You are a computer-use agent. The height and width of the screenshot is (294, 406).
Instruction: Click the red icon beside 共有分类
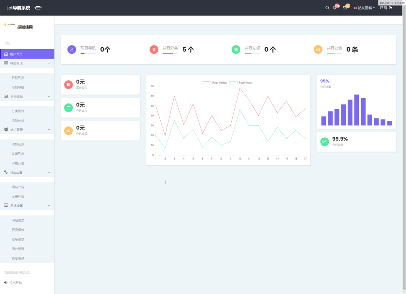point(154,49)
